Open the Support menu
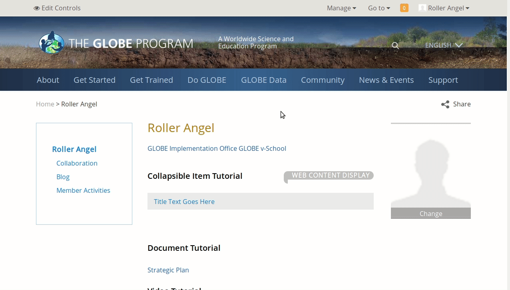This screenshot has width=510, height=290. pos(443,80)
